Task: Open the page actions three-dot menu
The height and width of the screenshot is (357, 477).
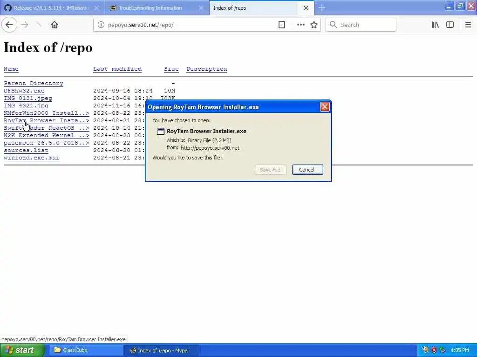Action: point(300,25)
